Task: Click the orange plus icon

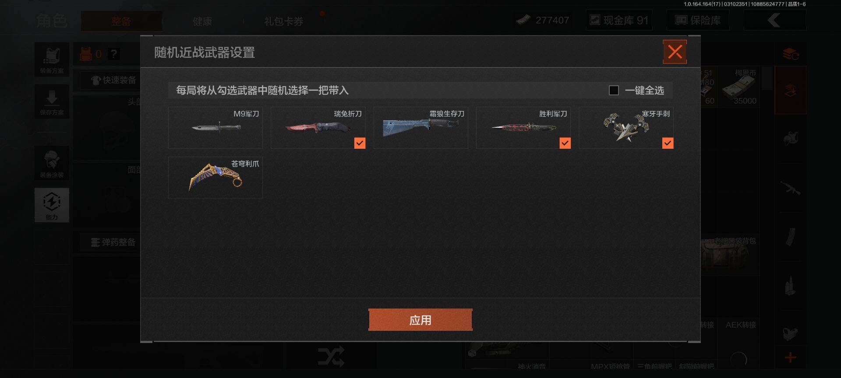Action: click(x=791, y=358)
